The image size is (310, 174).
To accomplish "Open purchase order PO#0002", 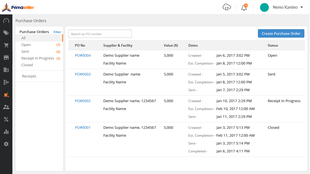I will click(83, 101).
